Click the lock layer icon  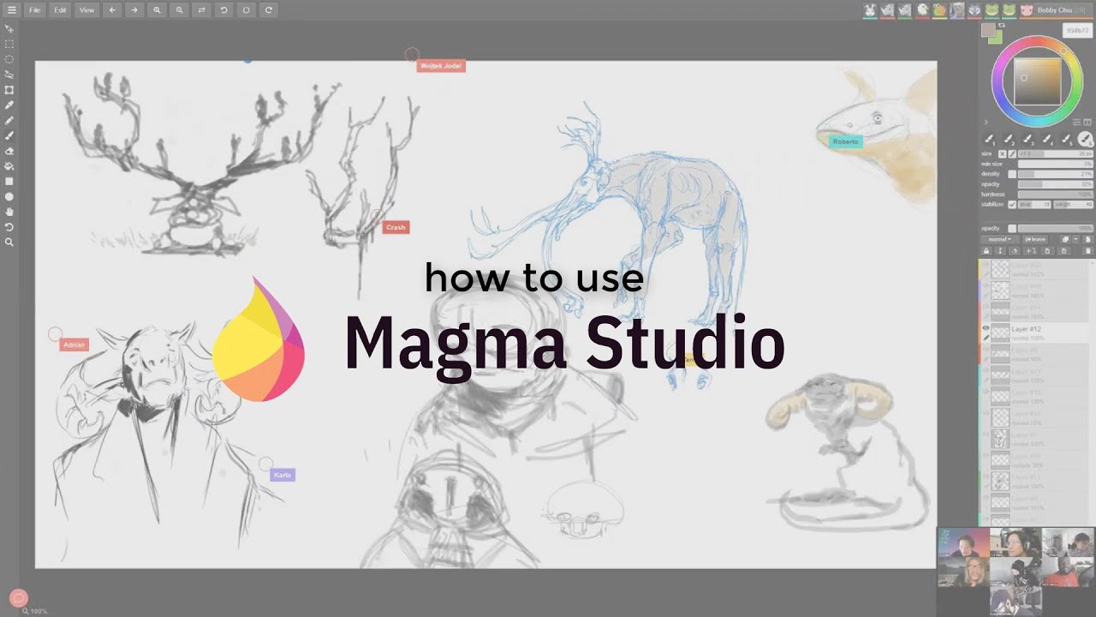pyautogui.click(x=986, y=251)
